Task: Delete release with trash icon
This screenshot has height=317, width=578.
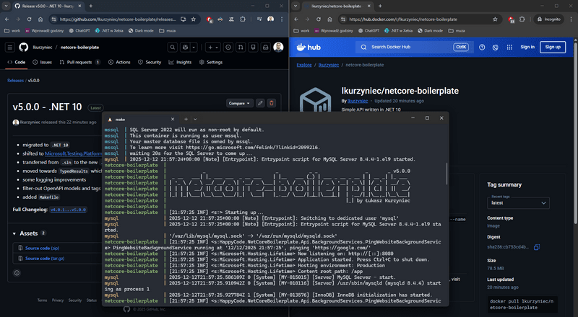Action: [272, 103]
